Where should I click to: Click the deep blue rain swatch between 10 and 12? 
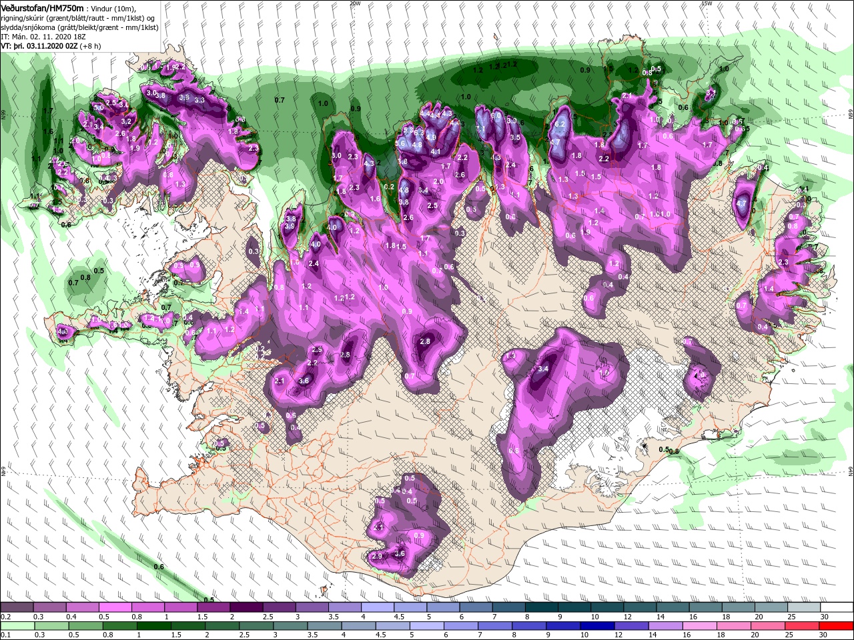(598, 627)
